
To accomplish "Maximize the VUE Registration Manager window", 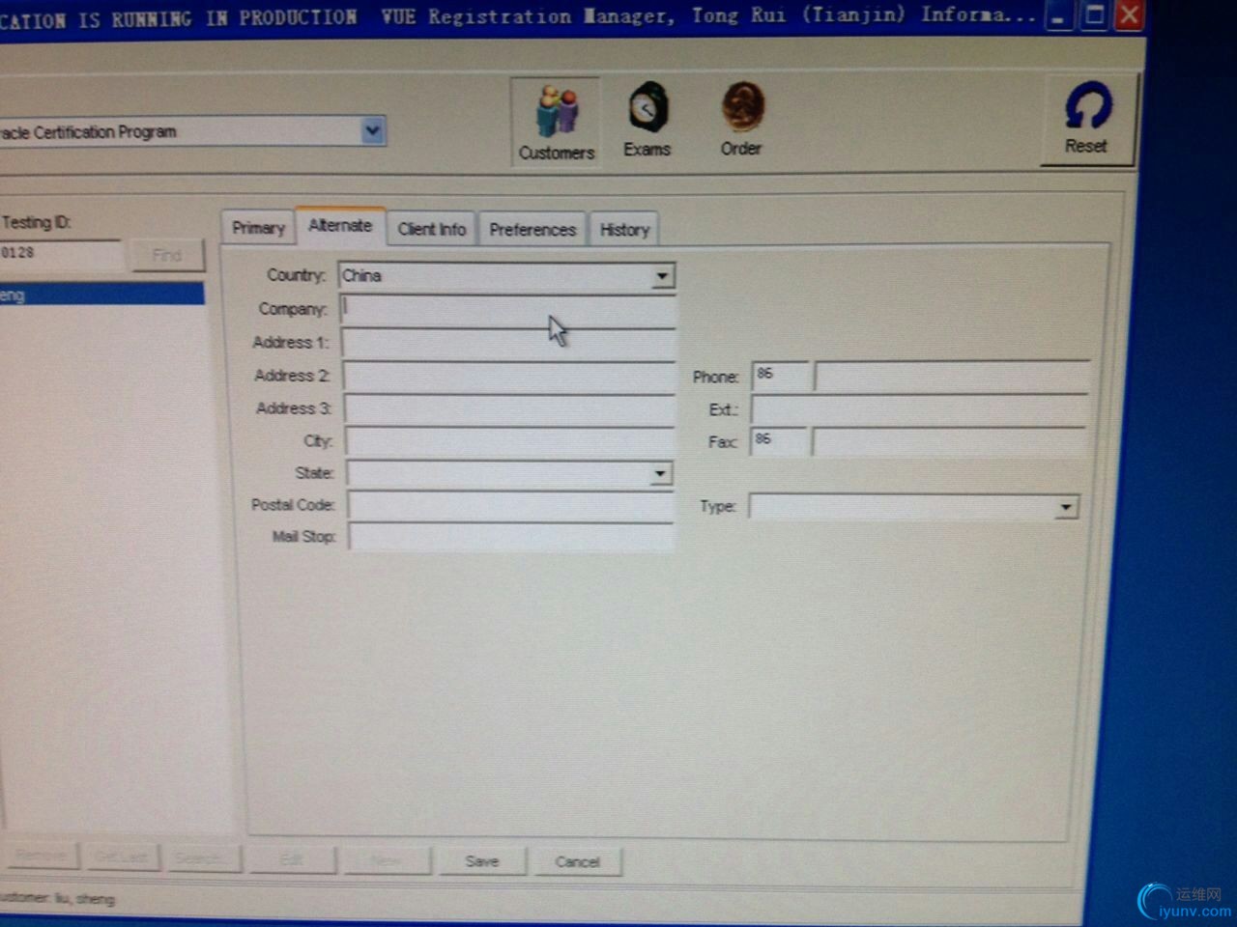I will pos(1094,14).
